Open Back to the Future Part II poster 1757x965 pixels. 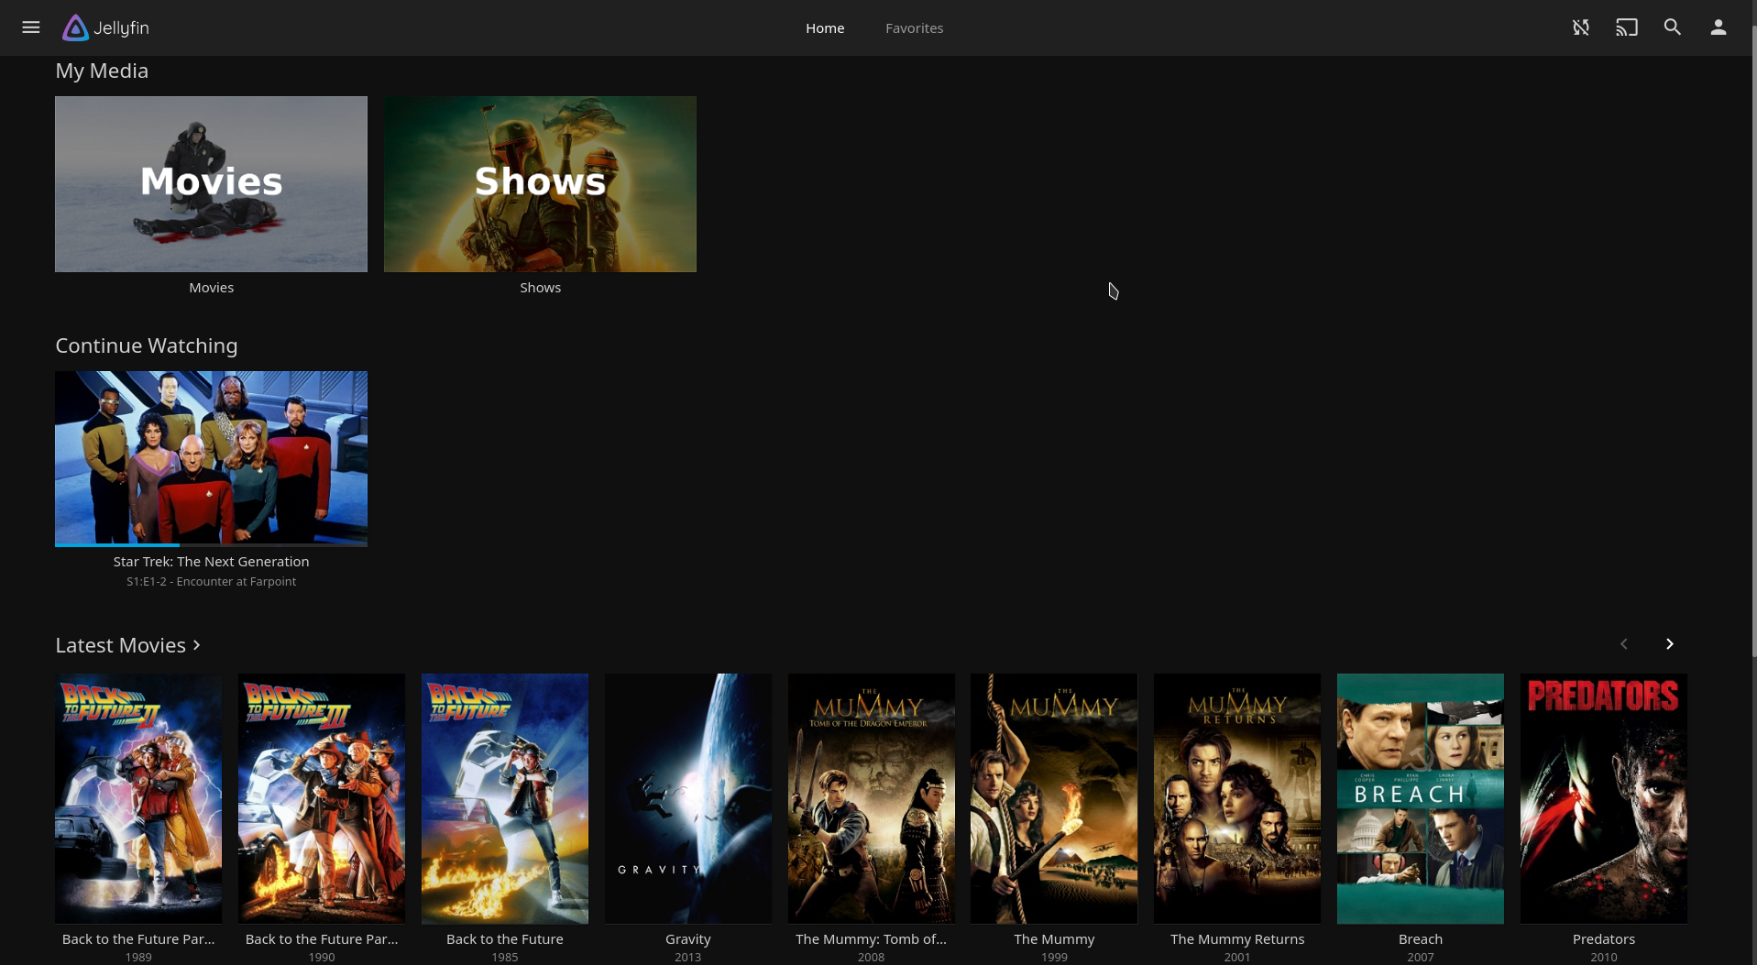point(138,798)
